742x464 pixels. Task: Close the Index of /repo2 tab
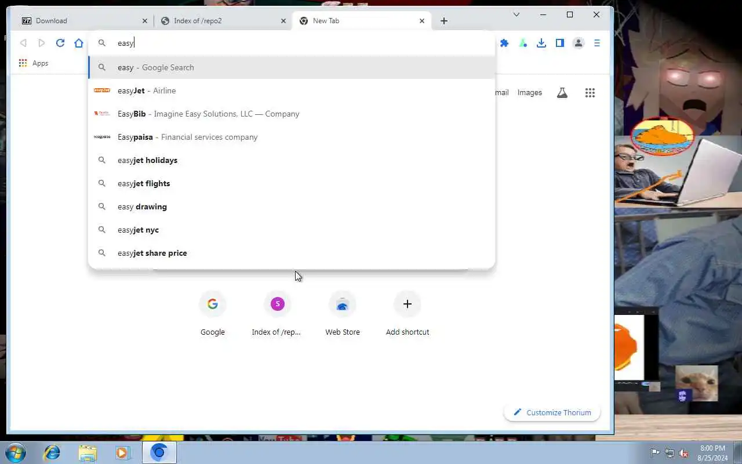283,21
